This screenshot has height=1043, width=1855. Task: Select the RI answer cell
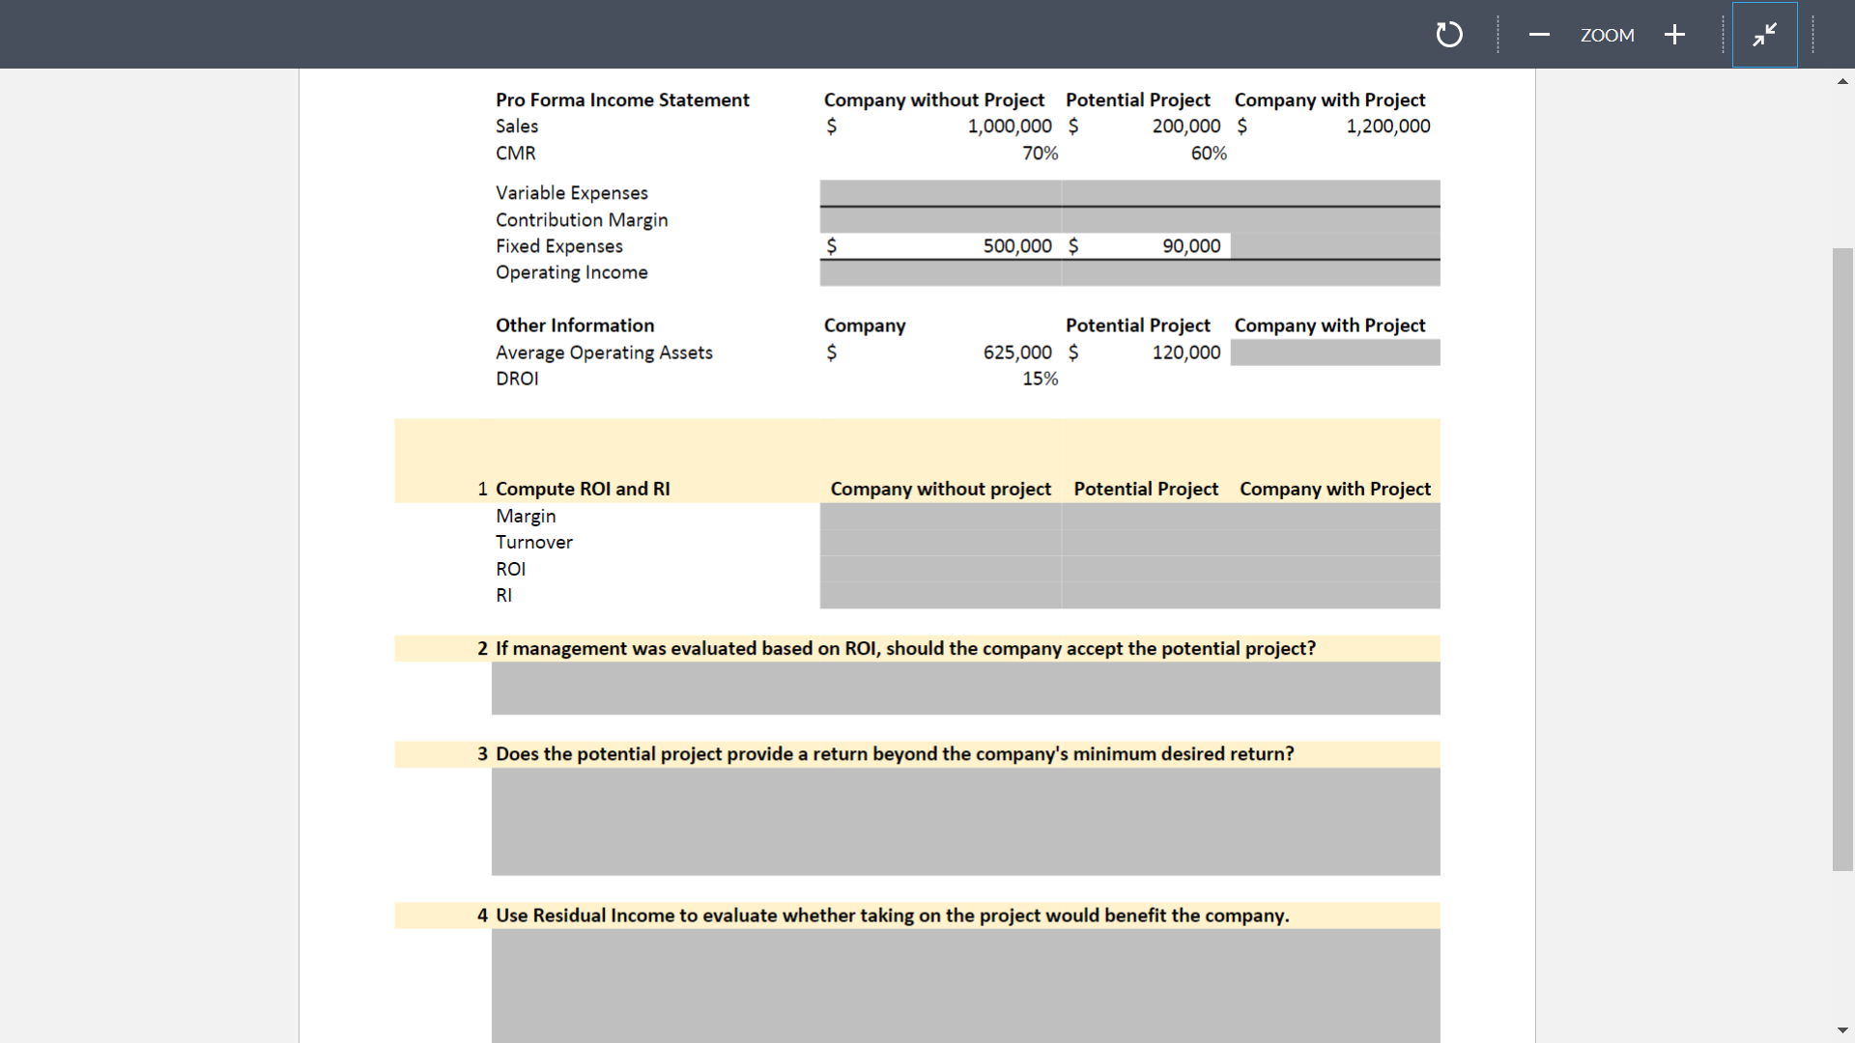940,596
